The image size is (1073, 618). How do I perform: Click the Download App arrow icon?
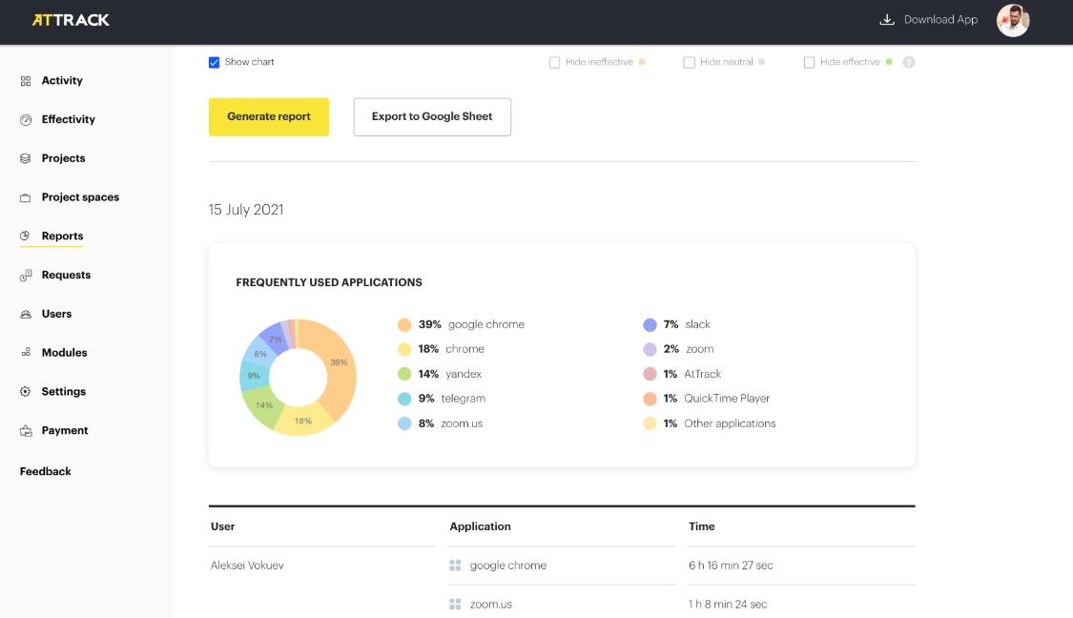pos(887,20)
